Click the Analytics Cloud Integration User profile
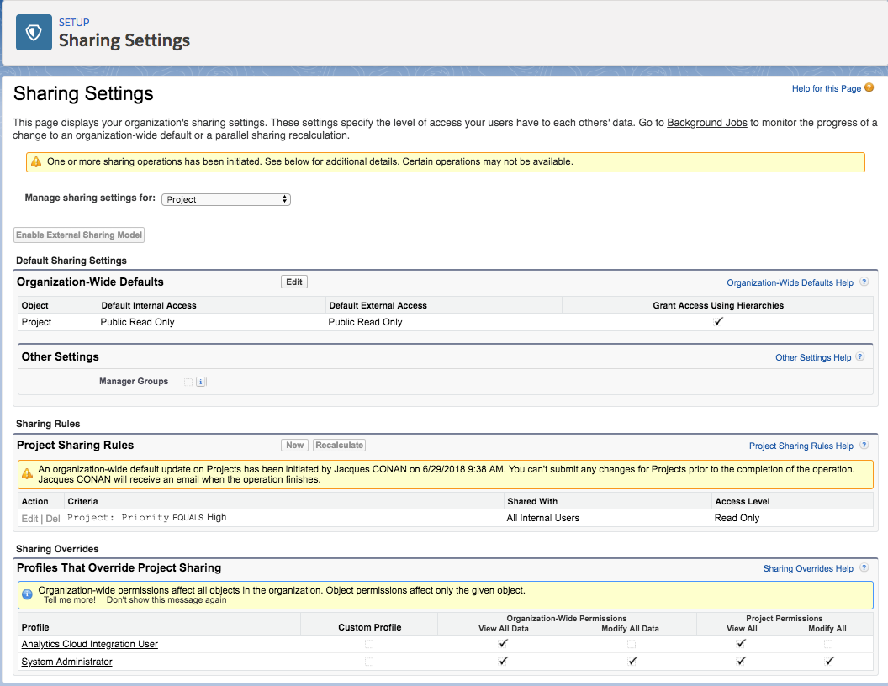The width and height of the screenshot is (888, 686). coord(89,644)
